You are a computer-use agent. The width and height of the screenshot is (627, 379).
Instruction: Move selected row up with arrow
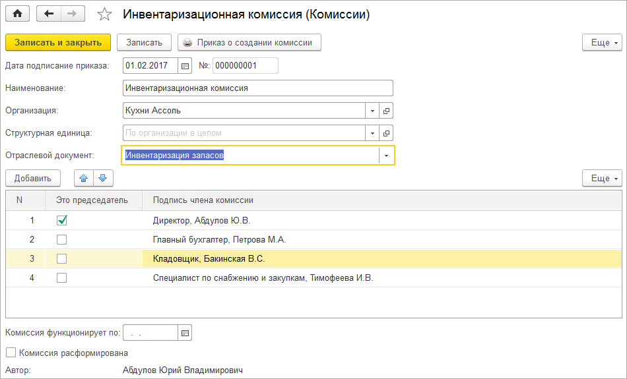tap(83, 178)
